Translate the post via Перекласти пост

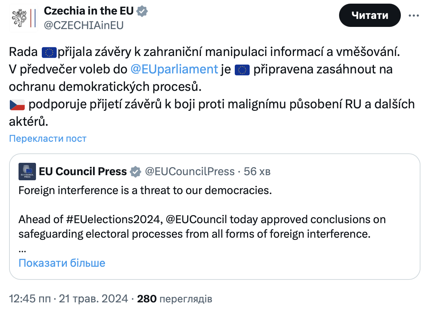click(x=48, y=138)
